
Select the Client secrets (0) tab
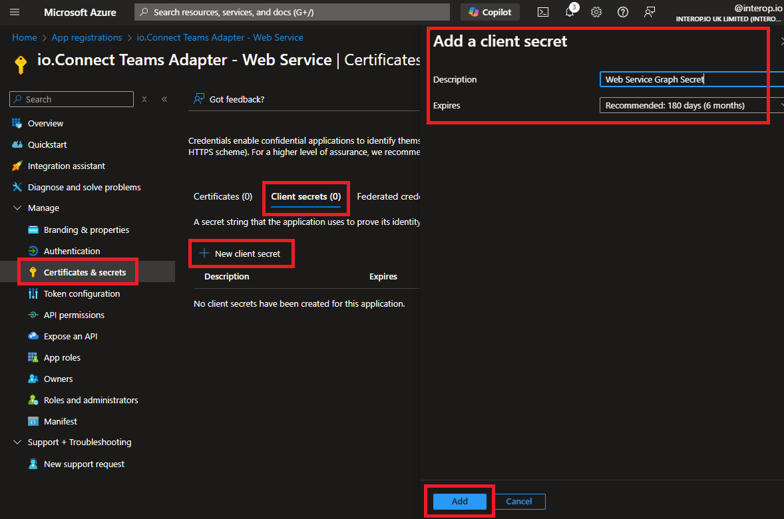click(305, 196)
